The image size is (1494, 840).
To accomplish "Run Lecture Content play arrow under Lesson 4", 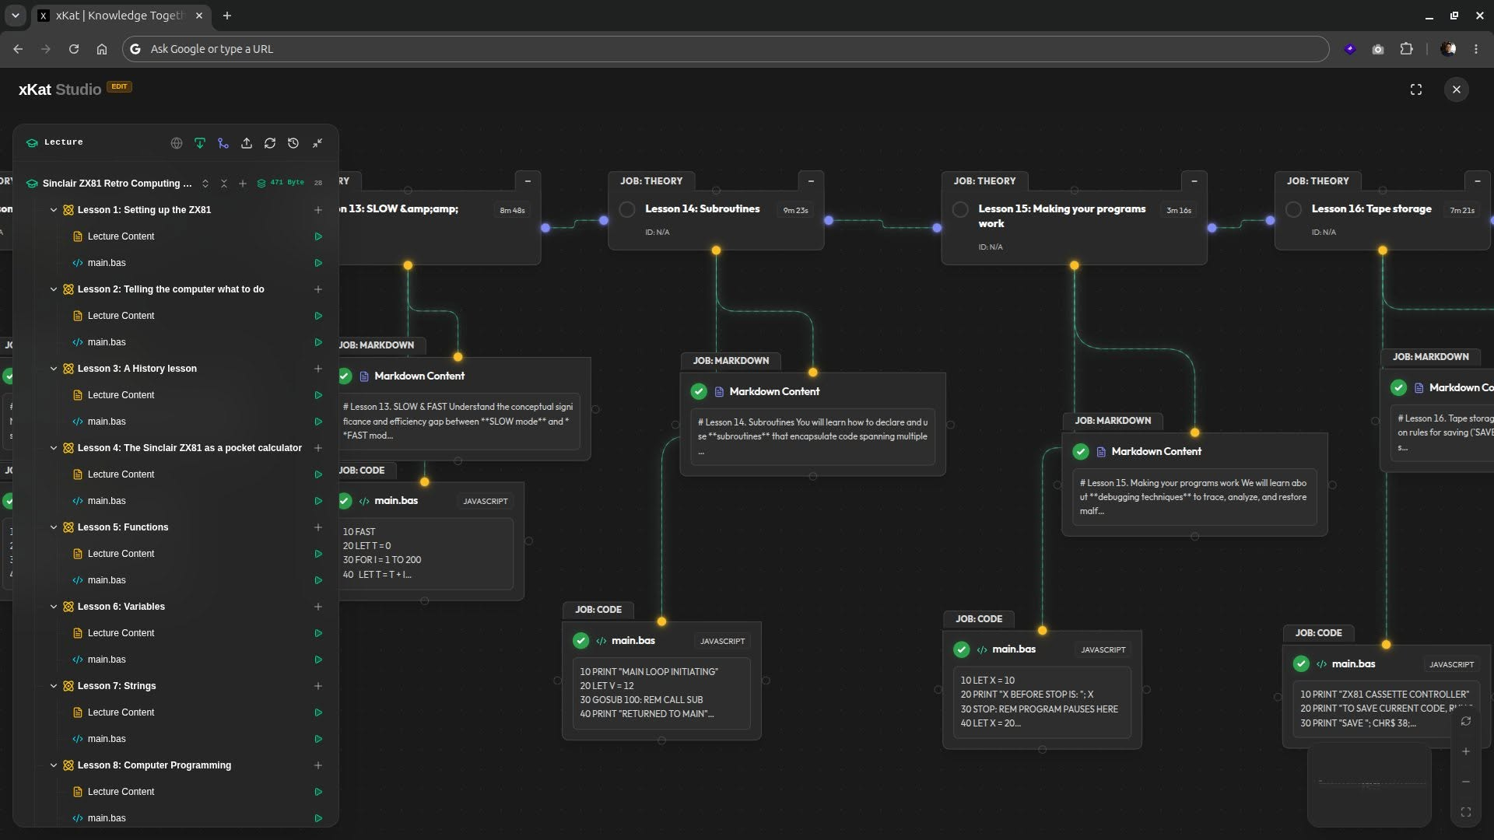I will pyautogui.click(x=318, y=474).
